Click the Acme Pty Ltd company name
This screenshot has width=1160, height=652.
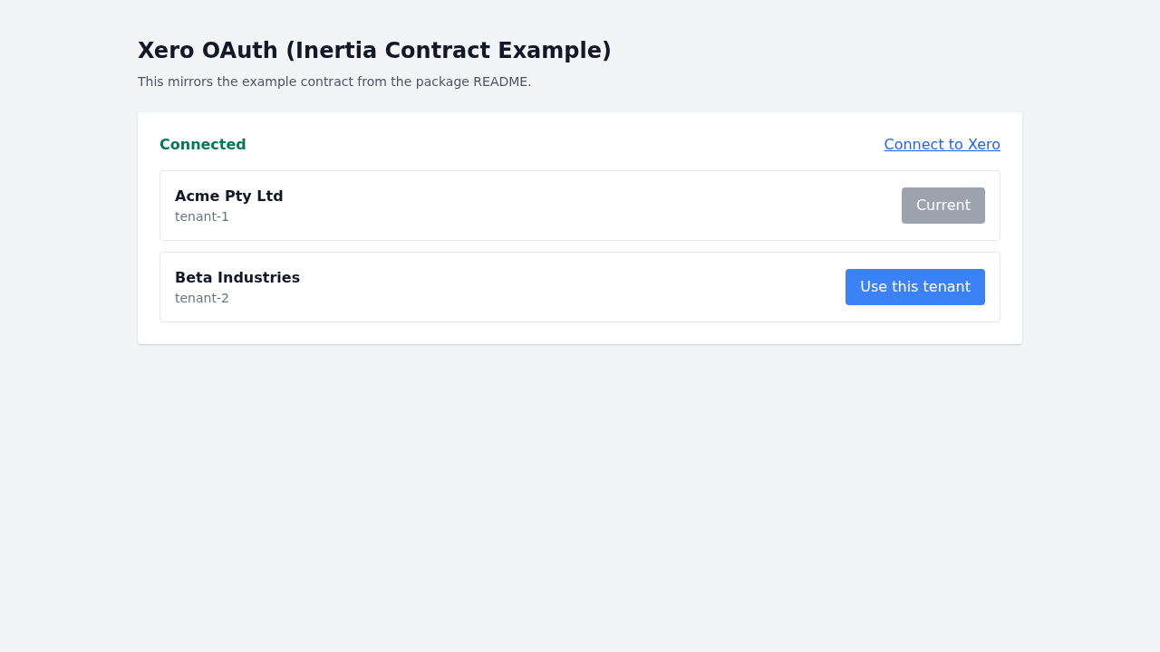pyautogui.click(x=228, y=196)
